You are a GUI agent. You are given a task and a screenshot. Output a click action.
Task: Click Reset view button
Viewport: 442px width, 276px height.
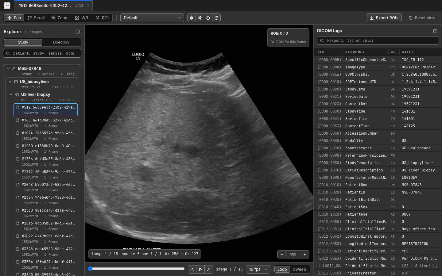(x=422, y=18)
